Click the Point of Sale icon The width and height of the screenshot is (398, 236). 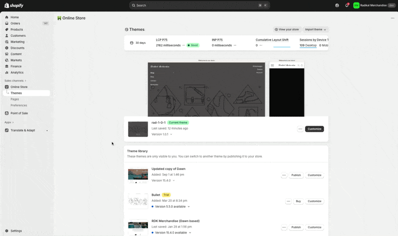click(6, 113)
